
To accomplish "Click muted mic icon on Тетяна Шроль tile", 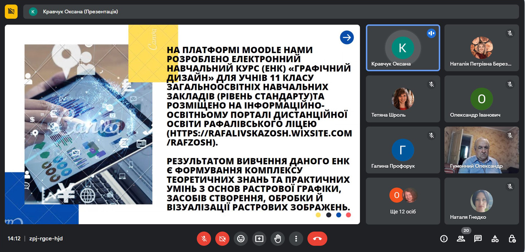I will coord(431,84).
